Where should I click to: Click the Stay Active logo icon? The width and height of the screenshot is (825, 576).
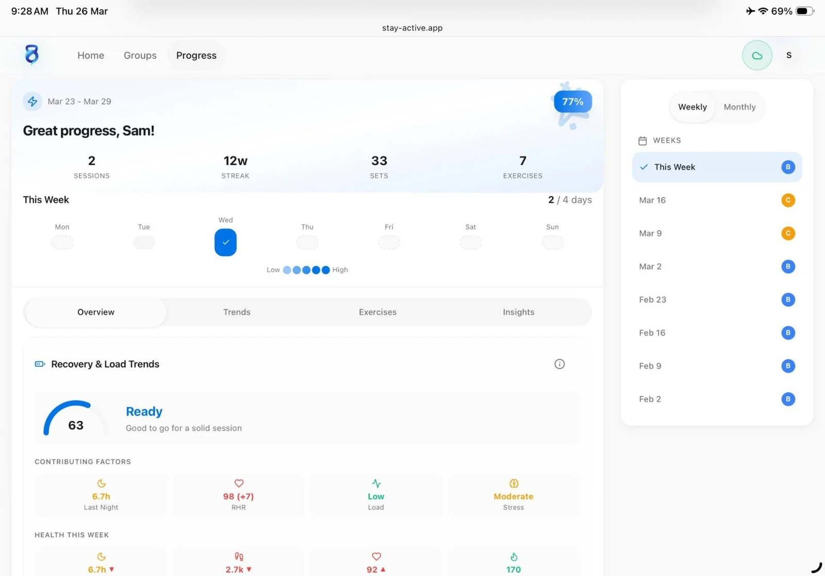pos(32,54)
